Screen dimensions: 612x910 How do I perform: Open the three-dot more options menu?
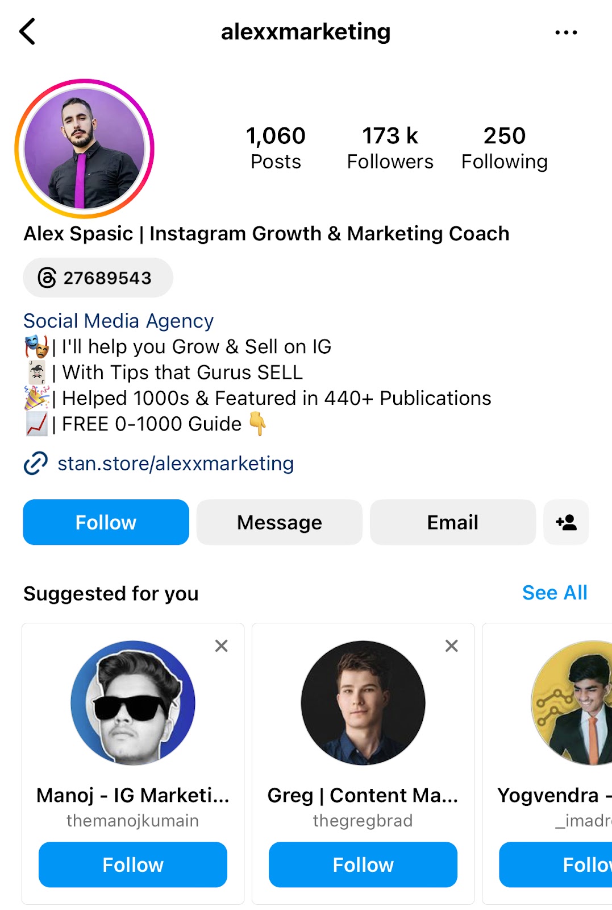click(x=566, y=32)
